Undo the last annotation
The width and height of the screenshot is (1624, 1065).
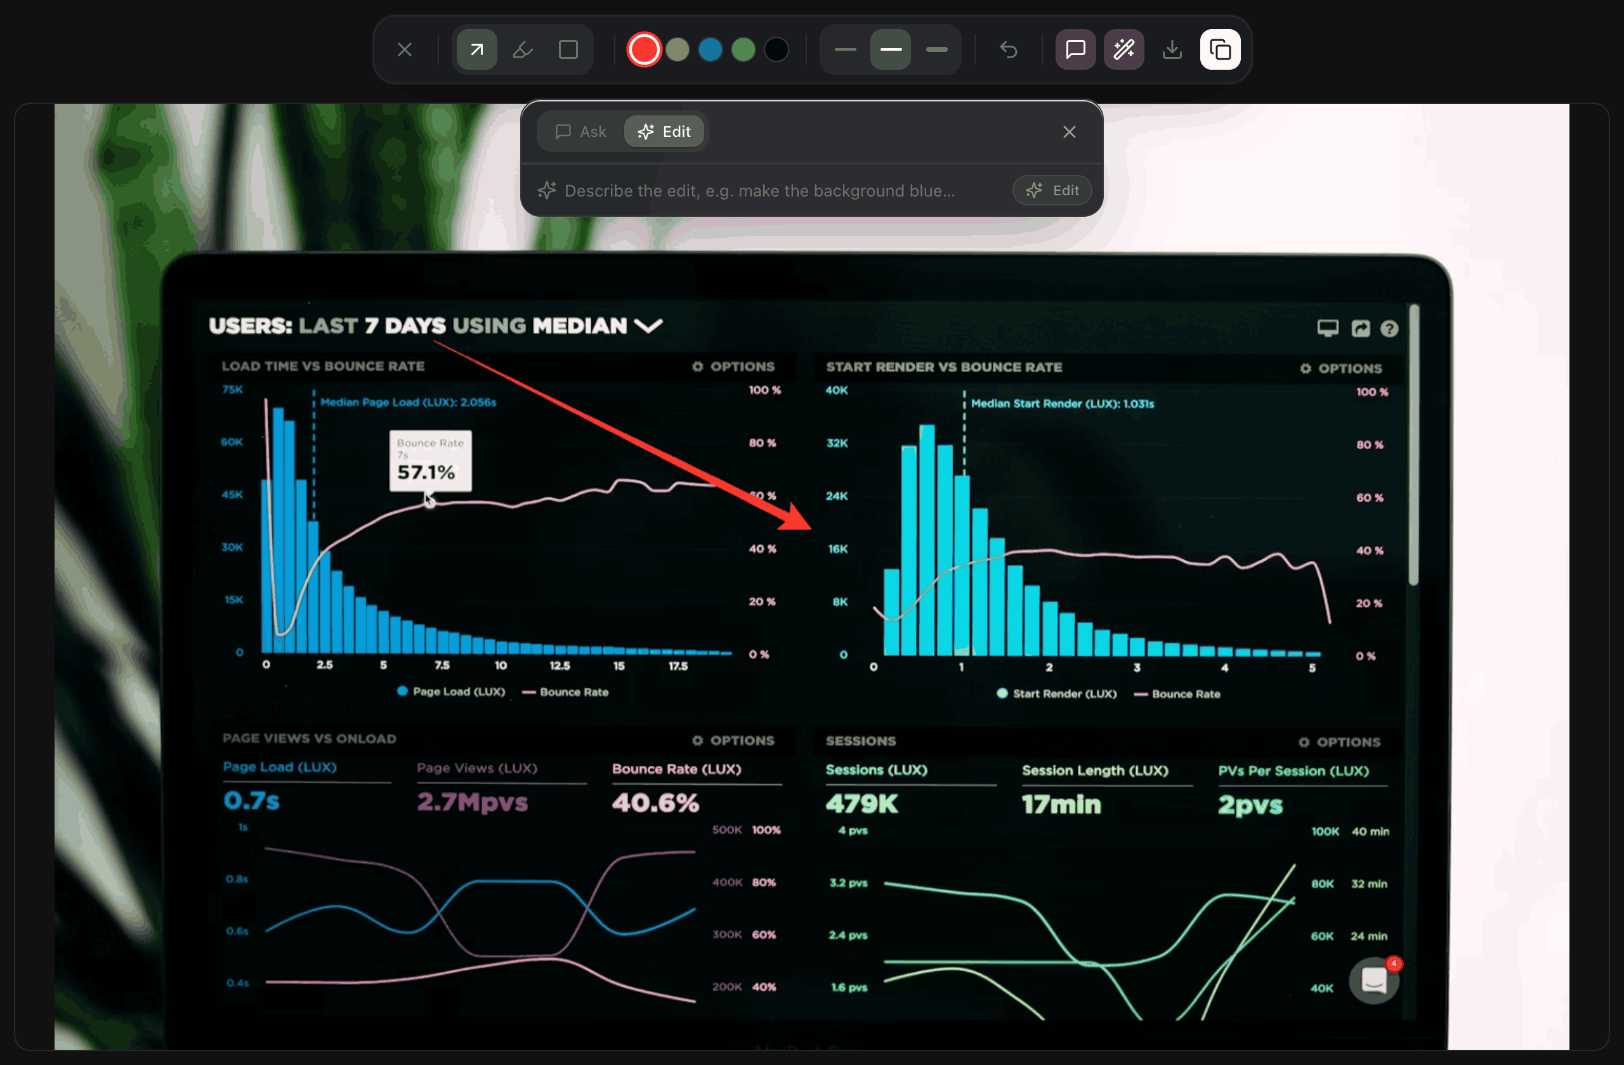pyautogui.click(x=1009, y=50)
